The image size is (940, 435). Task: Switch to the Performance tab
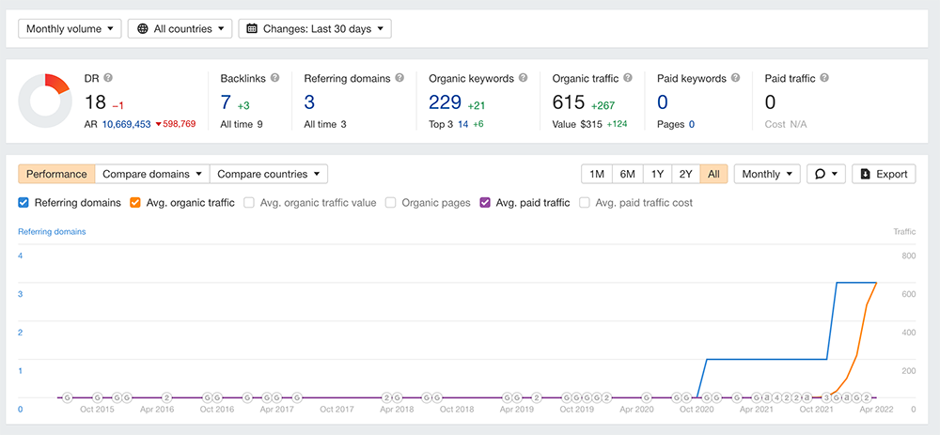pyautogui.click(x=56, y=174)
